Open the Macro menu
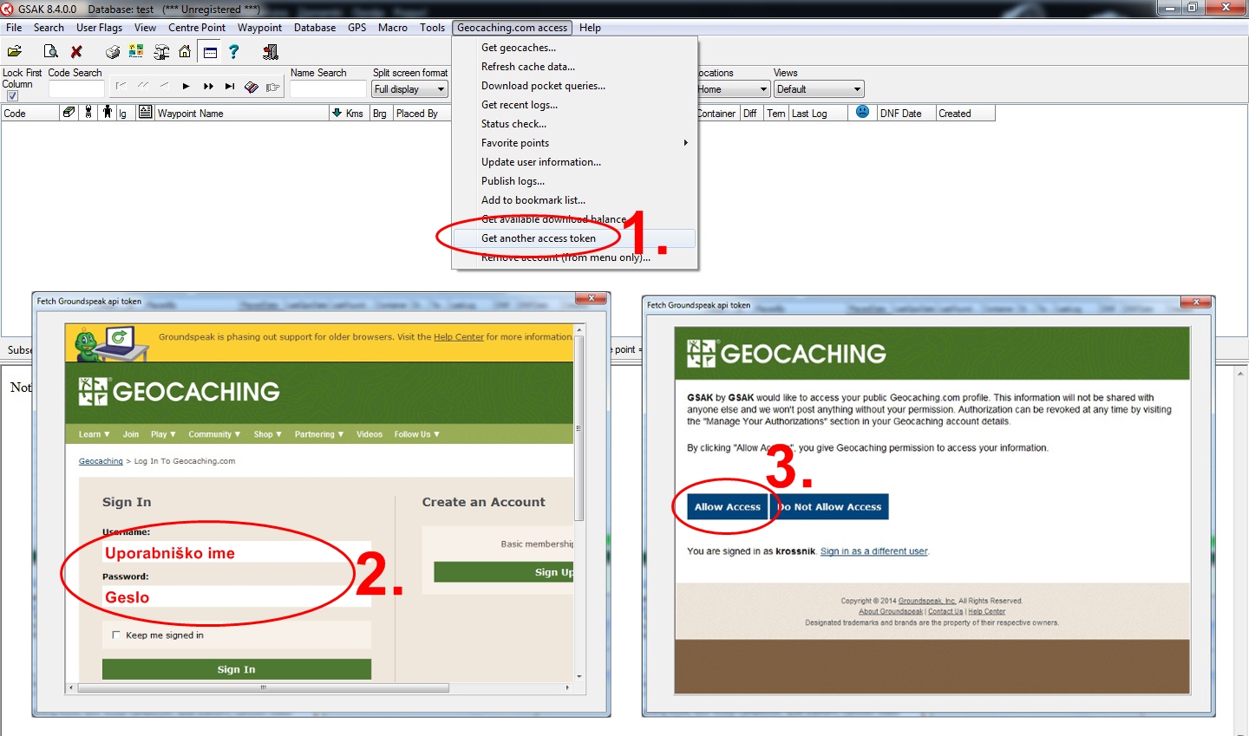Image resolution: width=1249 pixels, height=736 pixels. click(x=393, y=28)
